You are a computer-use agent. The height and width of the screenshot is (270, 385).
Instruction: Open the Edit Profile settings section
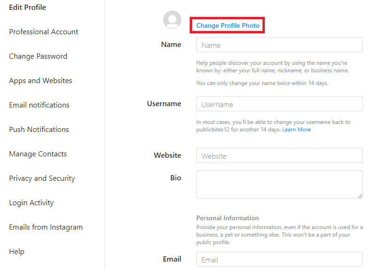(28, 8)
